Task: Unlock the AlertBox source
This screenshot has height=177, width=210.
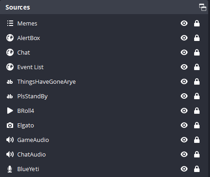Action: pos(197,38)
